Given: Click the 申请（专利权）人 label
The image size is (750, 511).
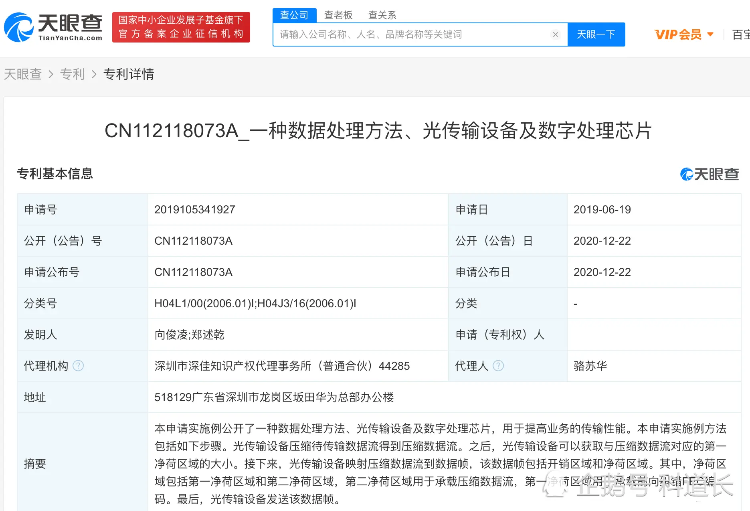Looking at the screenshot, I should click(500, 335).
